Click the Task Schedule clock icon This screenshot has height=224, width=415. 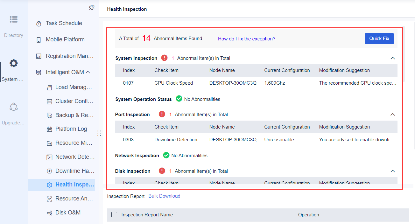pos(39,23)
